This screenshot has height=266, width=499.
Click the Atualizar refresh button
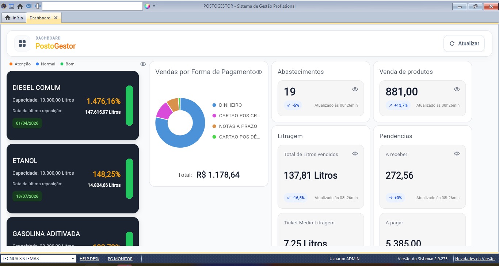464,43
